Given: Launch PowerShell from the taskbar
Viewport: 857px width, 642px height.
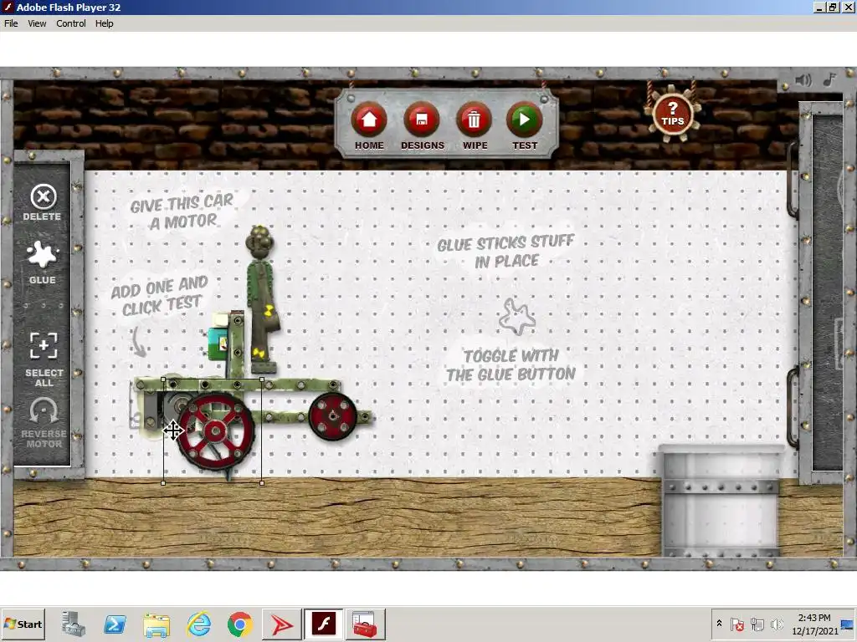Looking at the screenshot, I should pos(115,624).
